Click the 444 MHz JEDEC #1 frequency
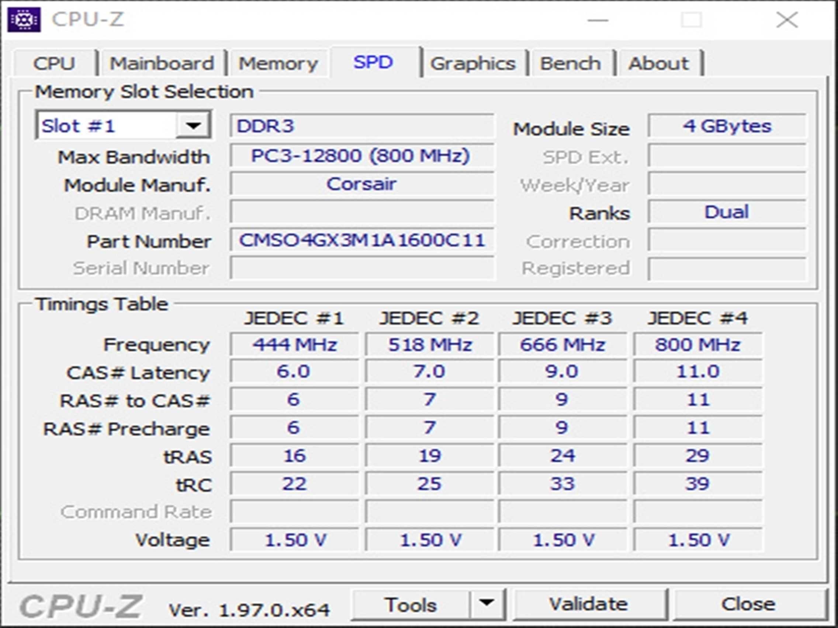The image size is (838, 628). (x=294, y=345)
